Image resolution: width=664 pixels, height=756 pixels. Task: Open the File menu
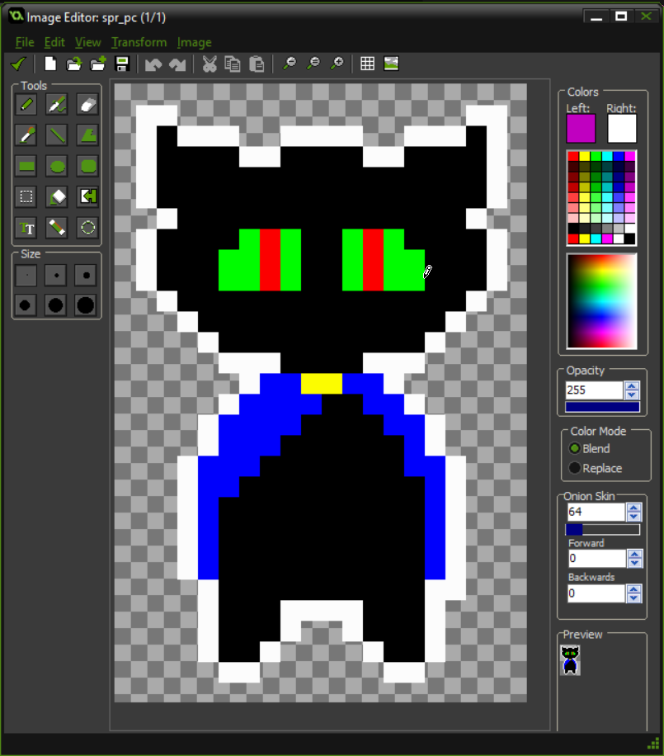[x=25, y=42]
